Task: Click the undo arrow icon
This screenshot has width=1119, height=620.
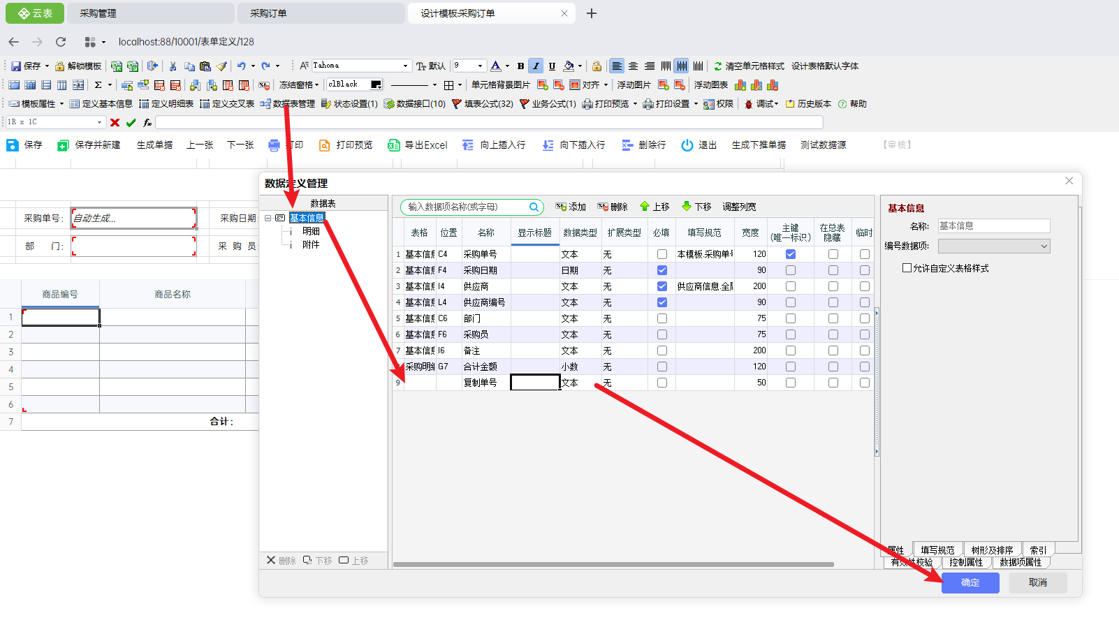Action: coord(241,66)
